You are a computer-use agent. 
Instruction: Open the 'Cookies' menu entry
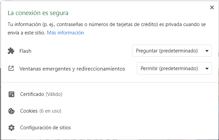29,111
